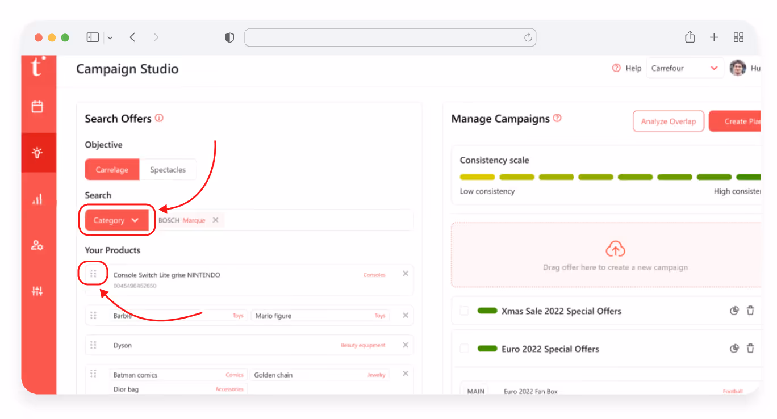Viewport: 777px width, 419px height.
Task: Click the MAIN tag on Euro 2022 offer
Action: [x=475, y=391]
